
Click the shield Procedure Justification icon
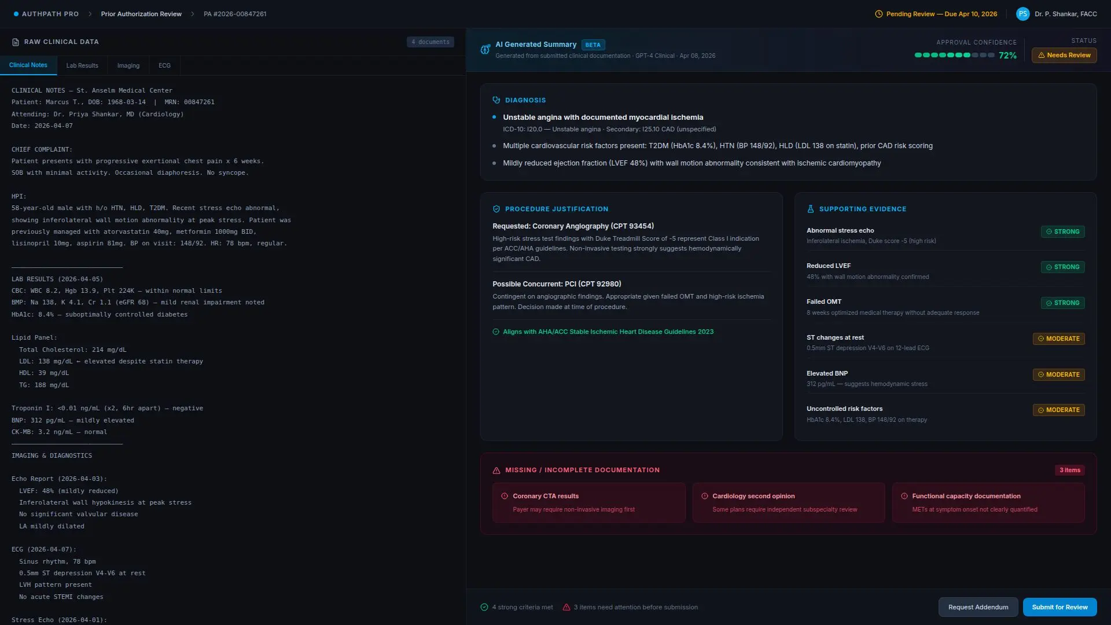coord(496,209)
